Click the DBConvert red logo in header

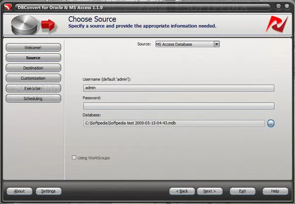(277, 24)
